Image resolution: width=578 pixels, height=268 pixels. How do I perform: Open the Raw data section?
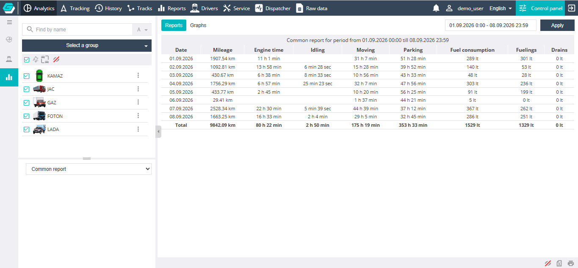pyautogui.click(x=312, y=8)
